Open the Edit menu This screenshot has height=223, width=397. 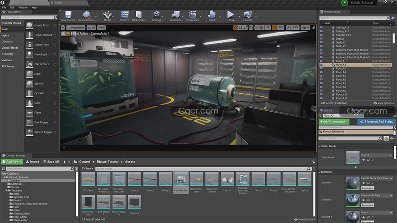[x=12, y=8]
